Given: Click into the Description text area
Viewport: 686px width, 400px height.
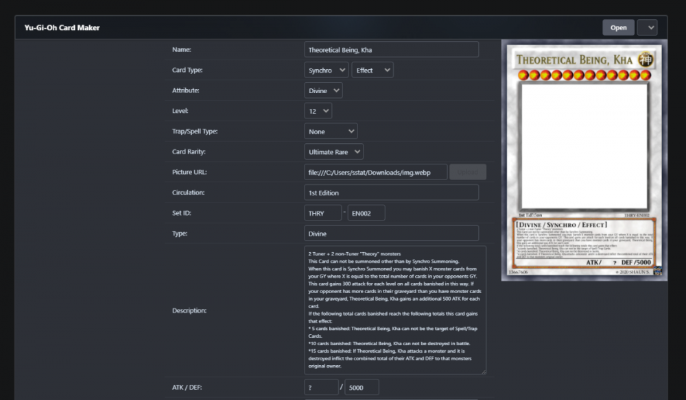Looking at the screenshot, I should [x=394, y=310].
